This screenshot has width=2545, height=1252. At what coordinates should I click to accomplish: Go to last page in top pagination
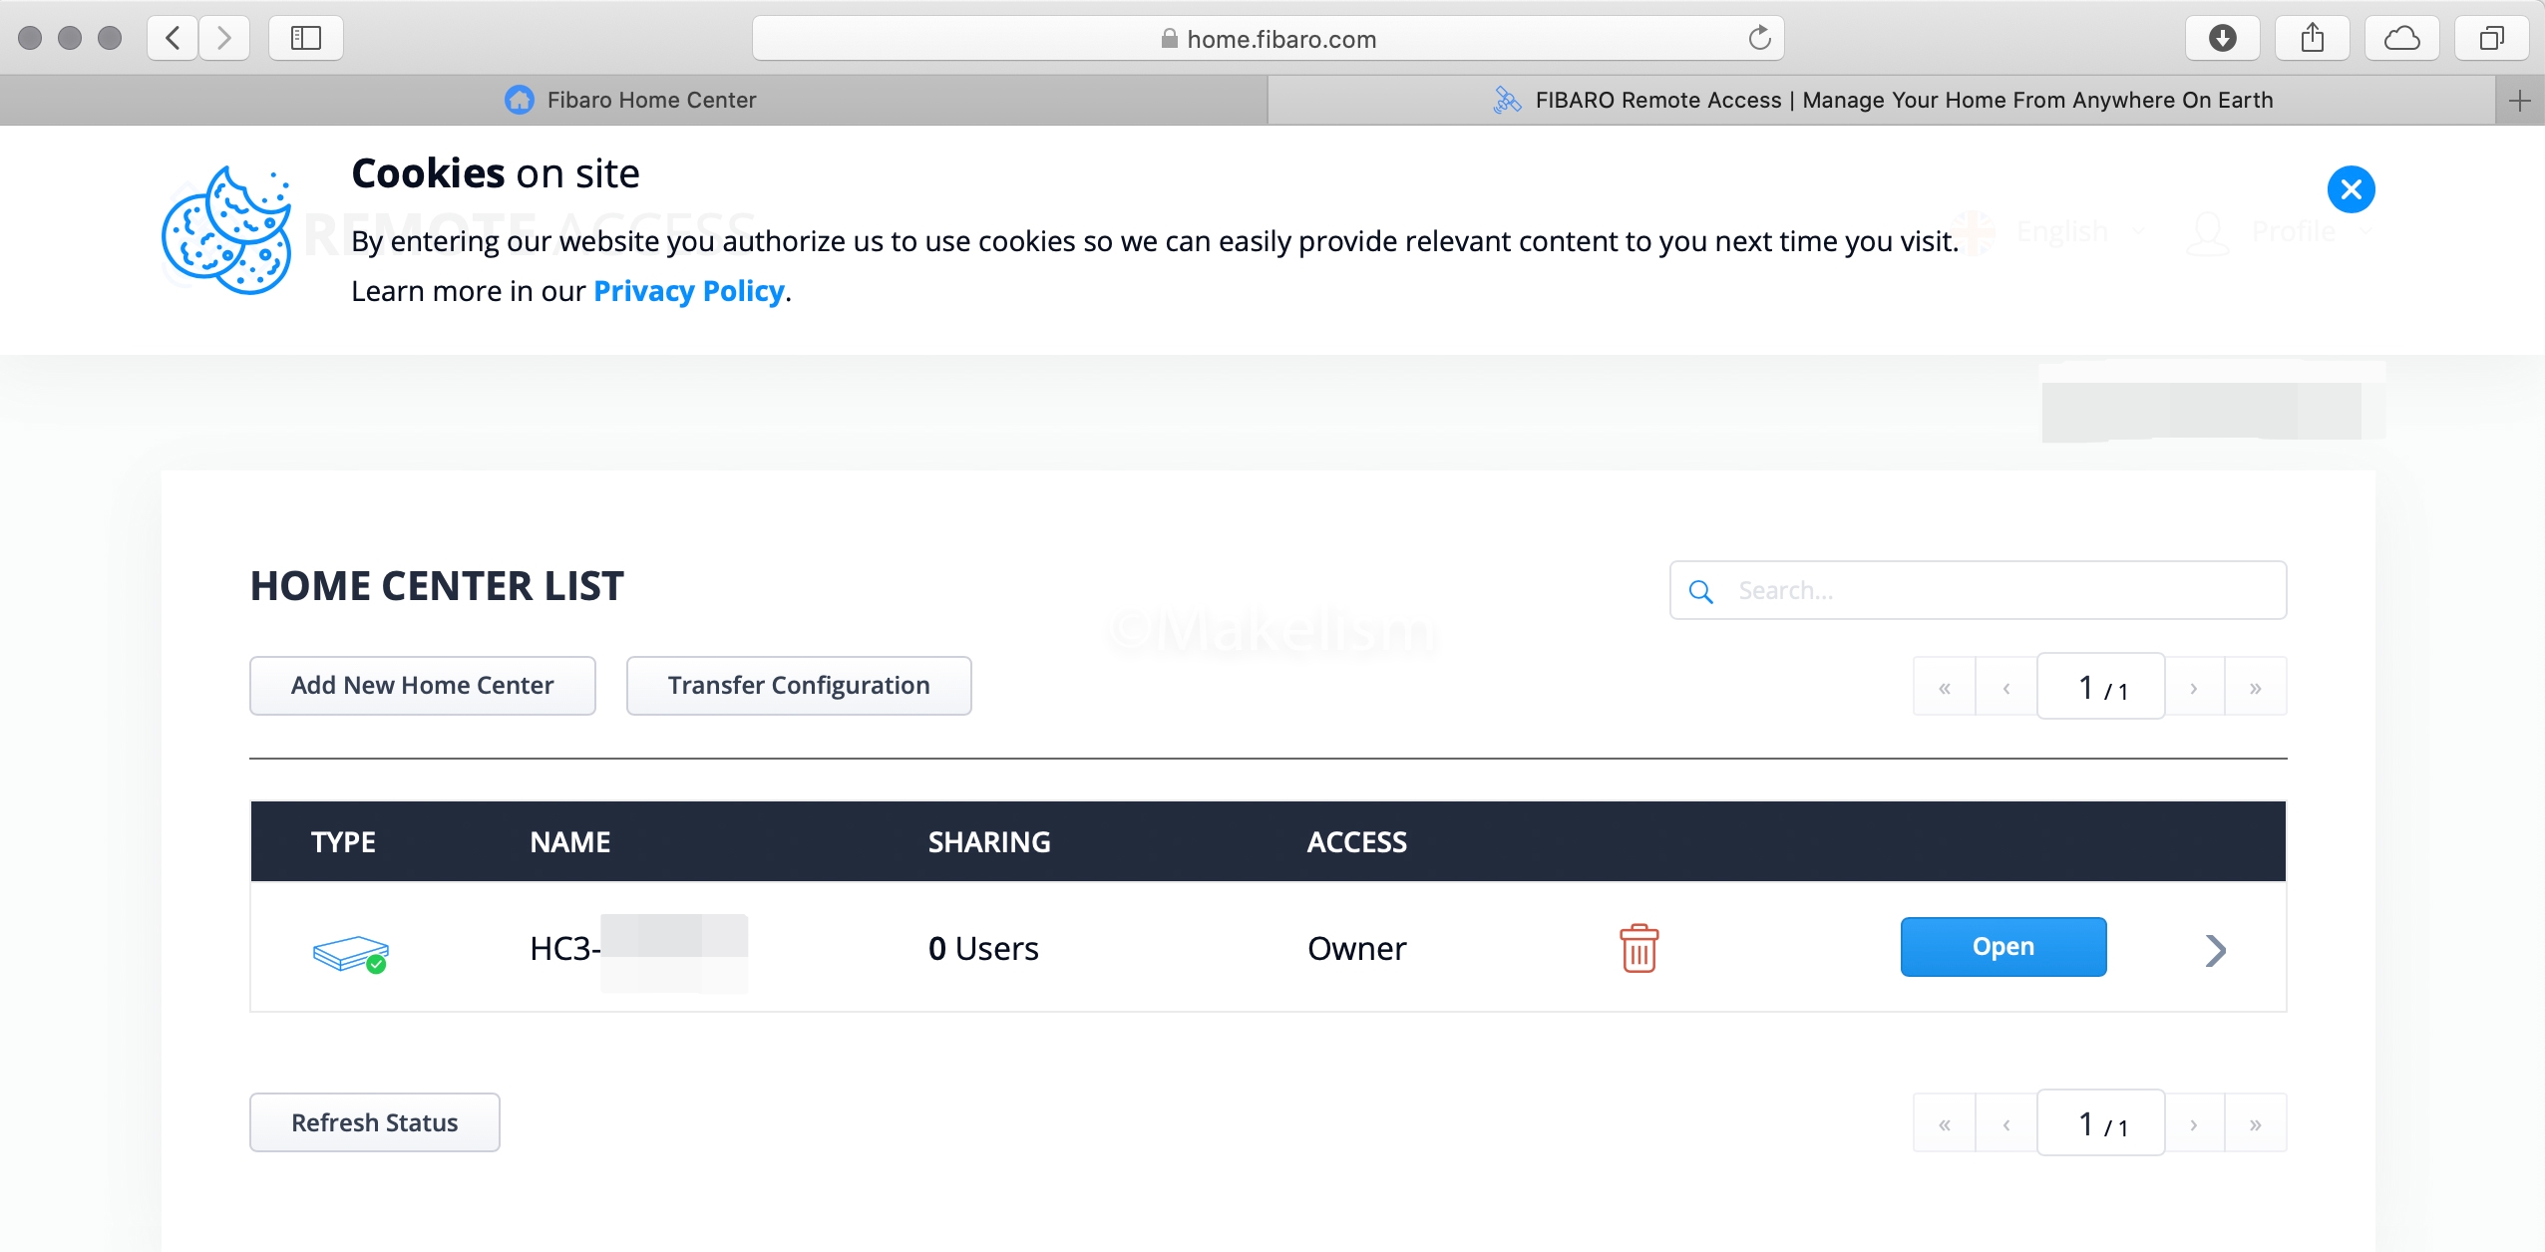[x=2255, y=688]
